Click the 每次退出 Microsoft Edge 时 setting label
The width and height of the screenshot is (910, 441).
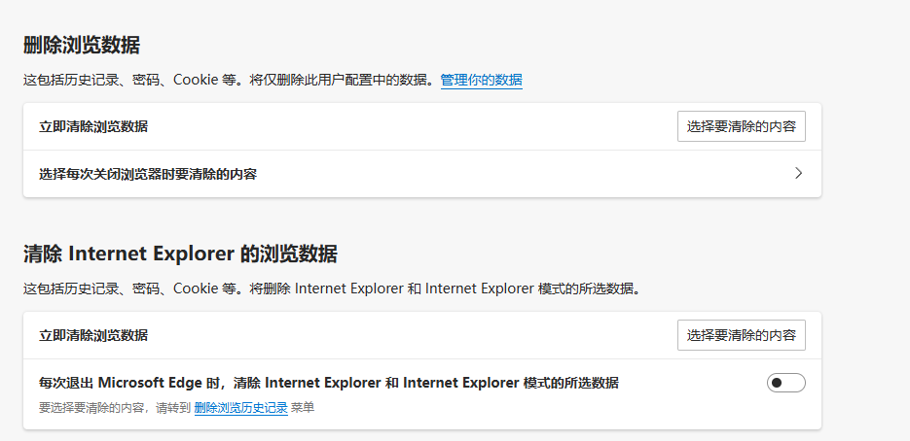coord(328,383)
